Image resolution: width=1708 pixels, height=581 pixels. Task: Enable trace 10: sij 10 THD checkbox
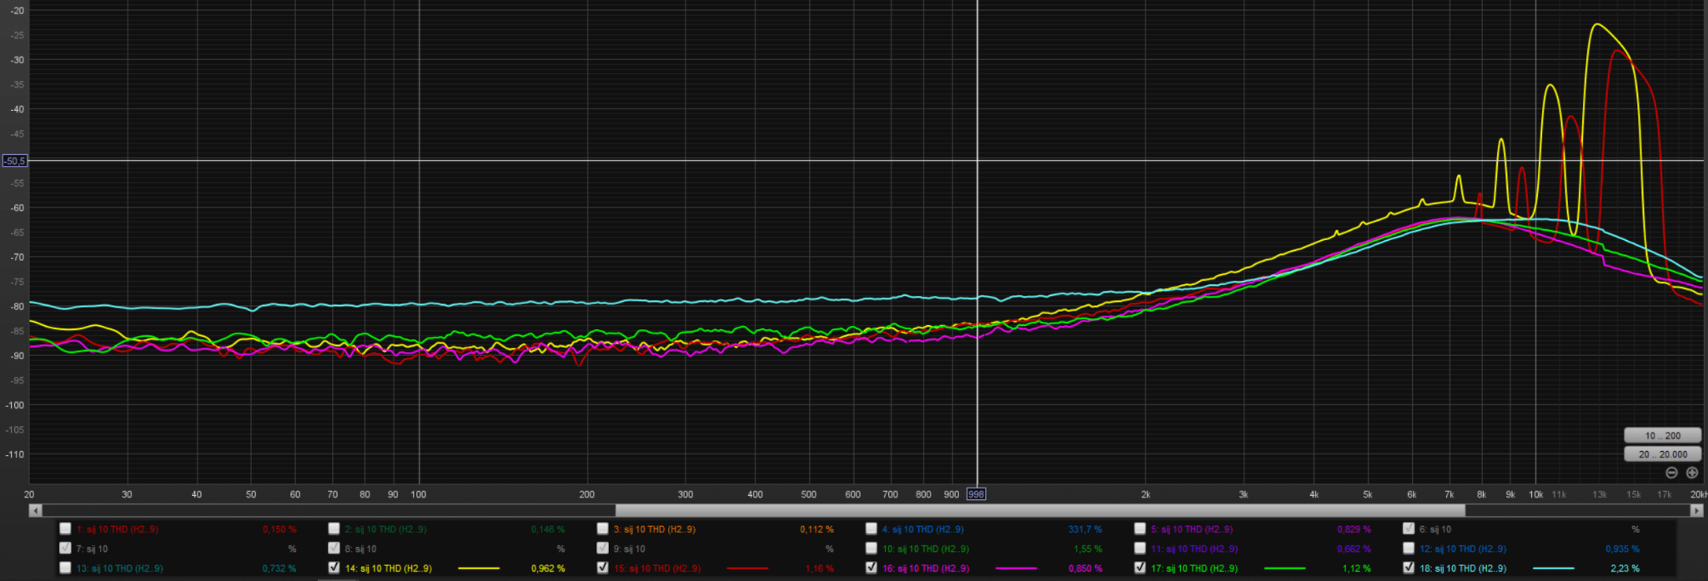tap(871, 548)
